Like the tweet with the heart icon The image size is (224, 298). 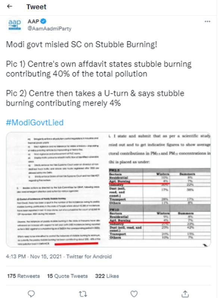(x=135, y=294)
